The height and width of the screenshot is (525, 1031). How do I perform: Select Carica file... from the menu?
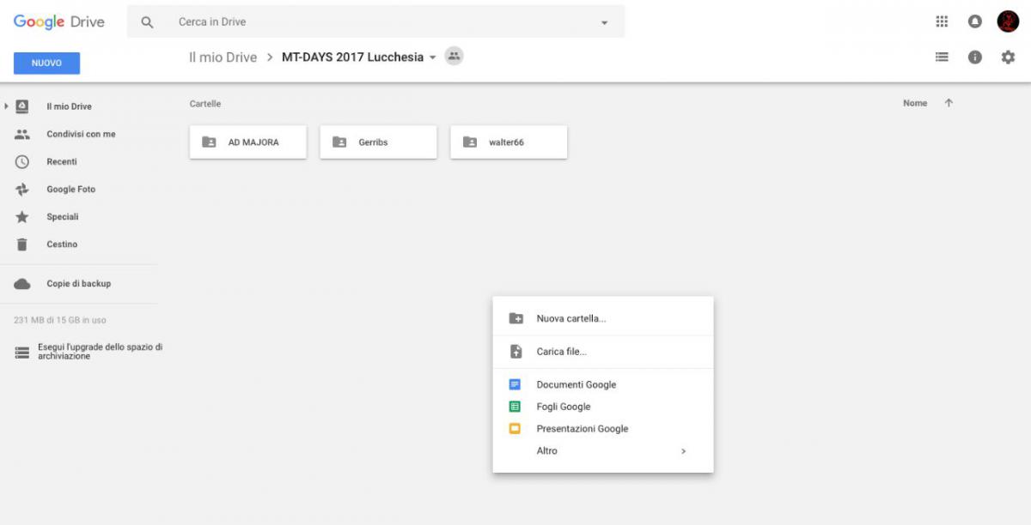[x=603, y=352]
